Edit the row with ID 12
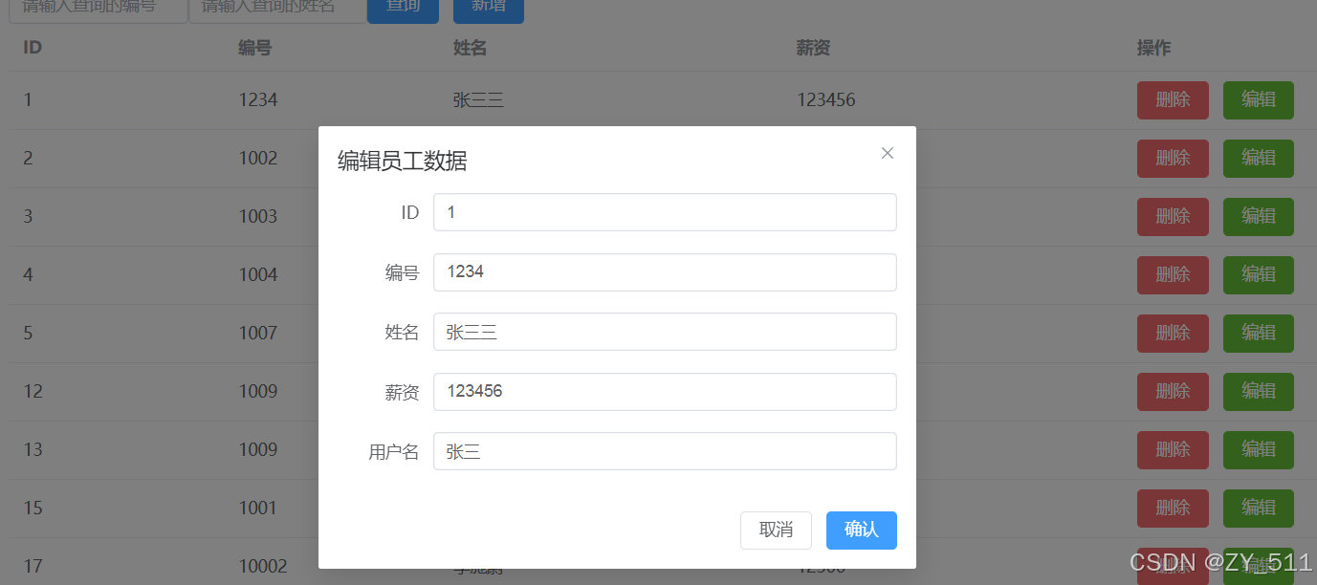 click(x=1259, y=392)
